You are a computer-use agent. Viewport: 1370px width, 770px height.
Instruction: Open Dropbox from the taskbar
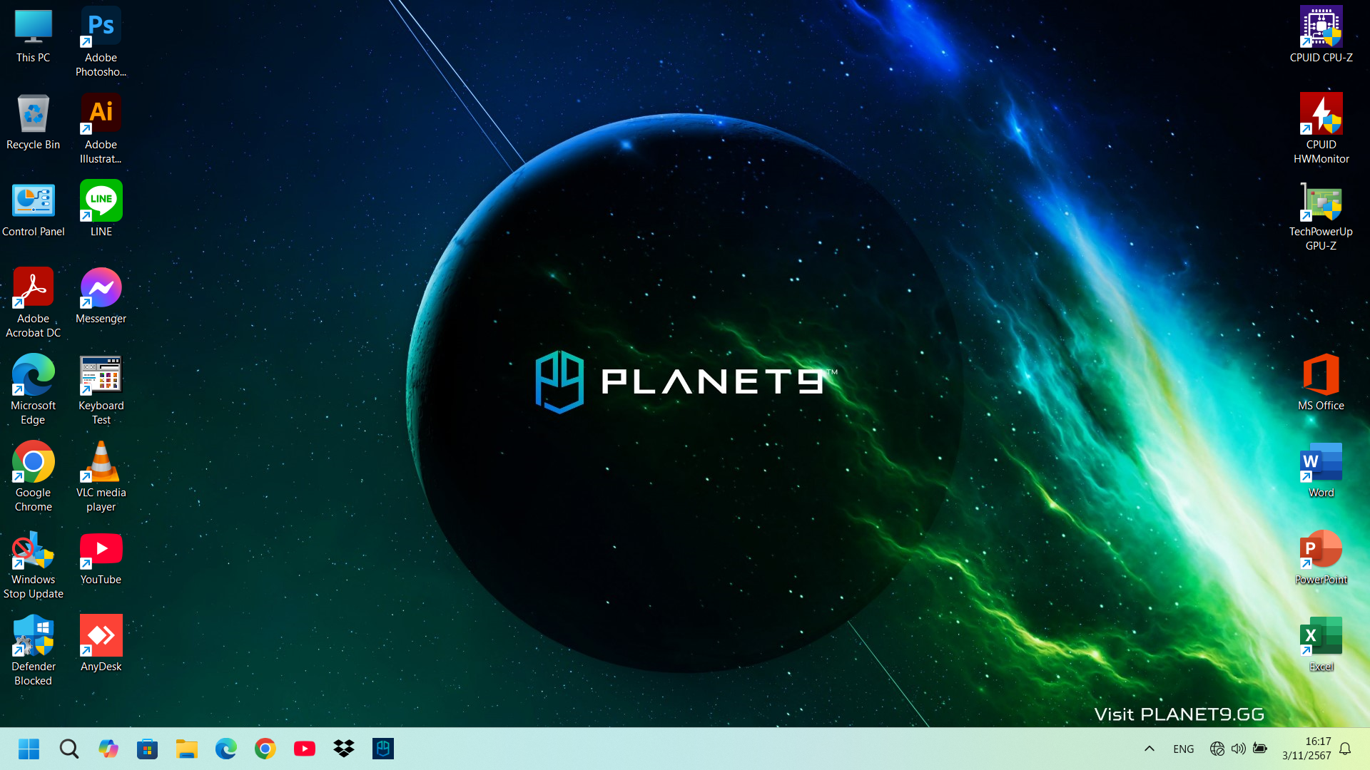tap(344, 749)
